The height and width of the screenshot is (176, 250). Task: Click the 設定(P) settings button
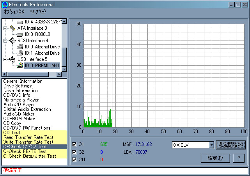point(215,158)
